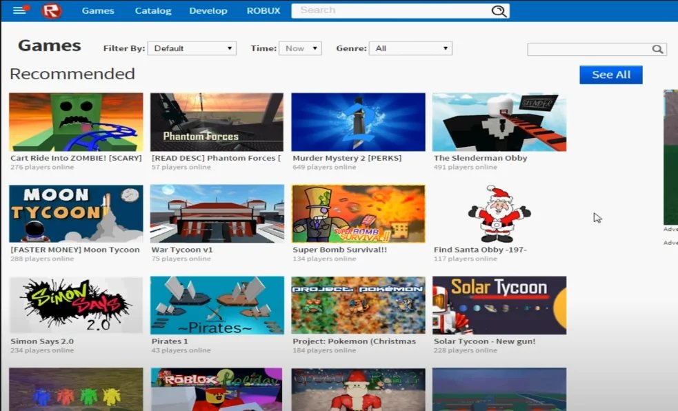Viewport: 678px width, 411px height.
Task: Click '276 players online' text
Action: [42, 168]
